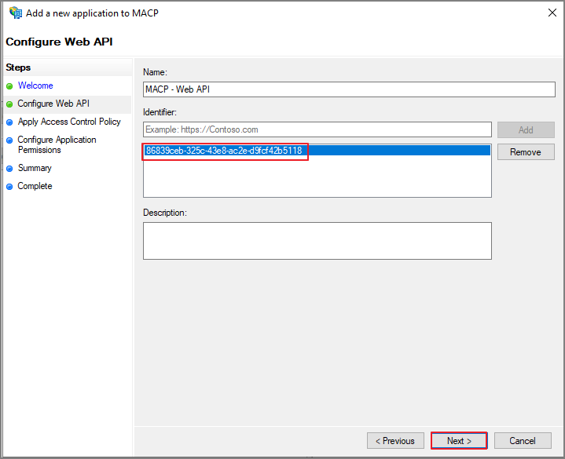Click the Identifier: label
This screenshot has height=459, width=565.
pyautogui.click(x=160, y=112)
